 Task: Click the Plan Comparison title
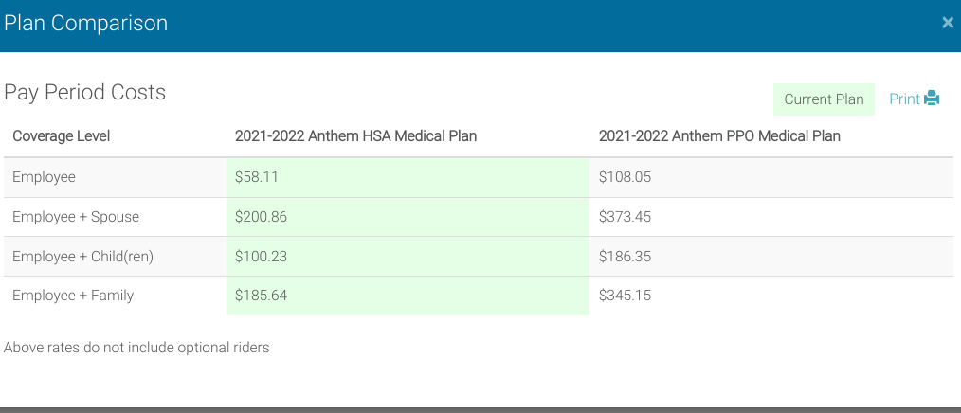(x=85, y=24)
